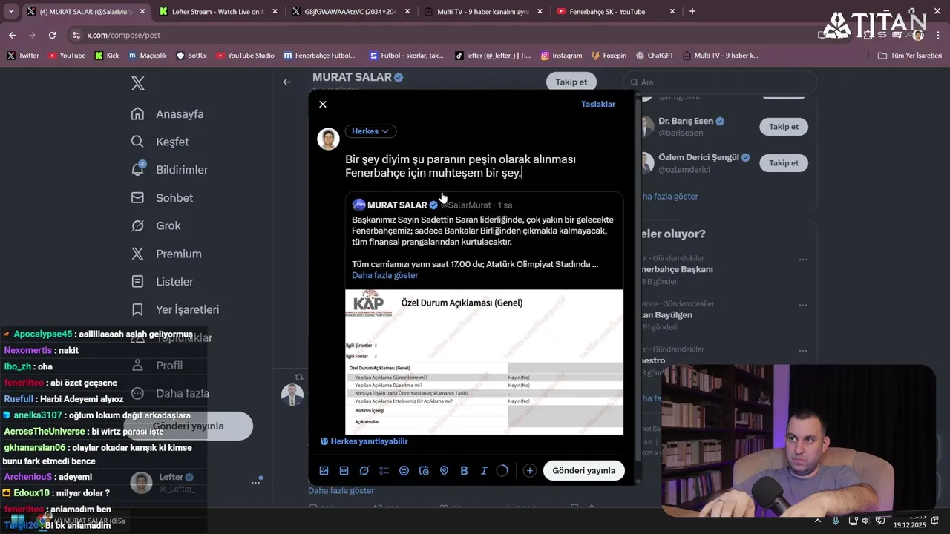Tag location with pin icon
950x534 pixels.
[445, 471]
